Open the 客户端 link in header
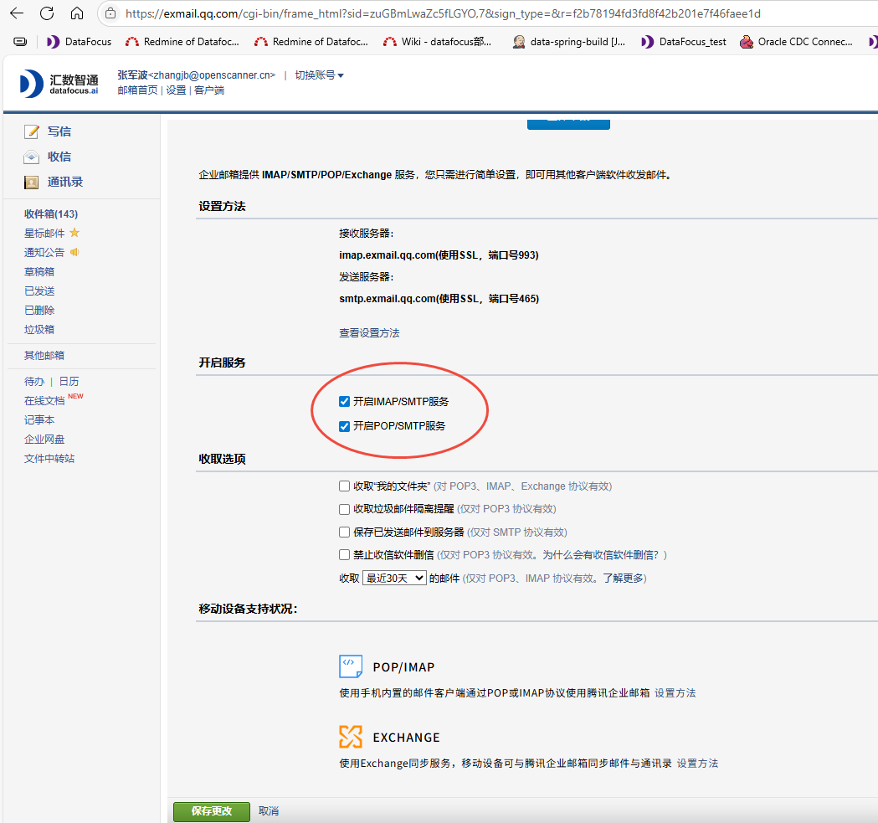This screenshot has height=823, width=878. coord(209,90)
